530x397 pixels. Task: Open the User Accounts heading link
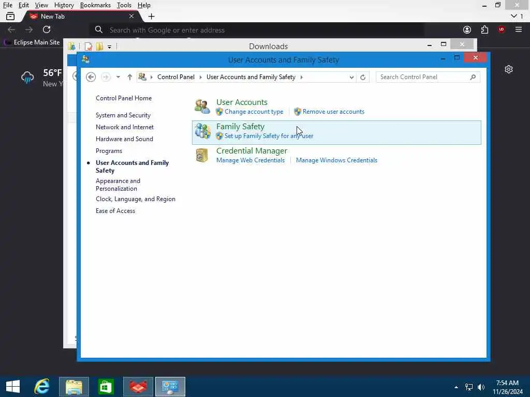242,102
